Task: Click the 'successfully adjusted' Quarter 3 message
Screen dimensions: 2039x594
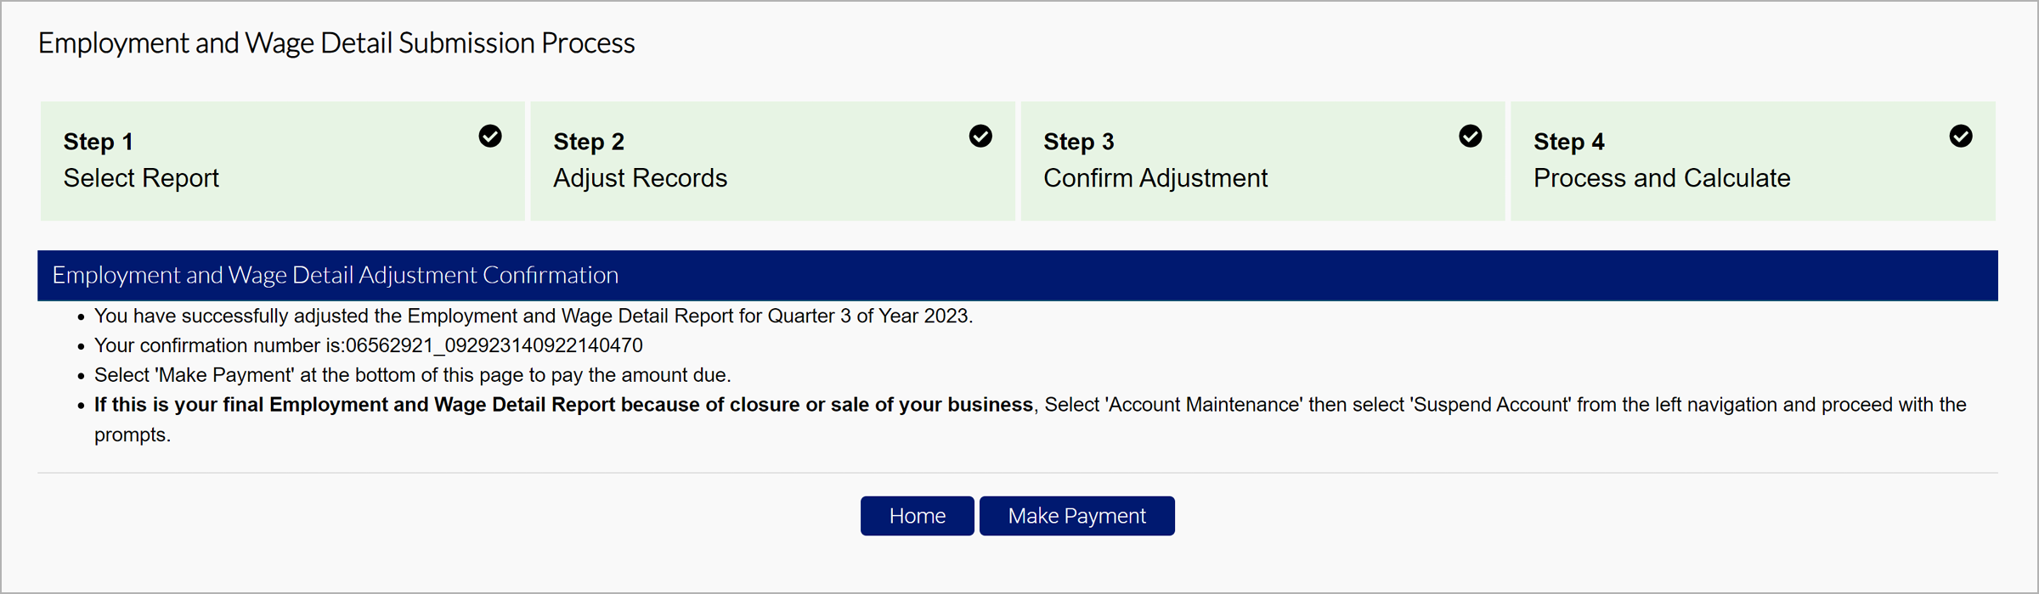Action: 533,316
